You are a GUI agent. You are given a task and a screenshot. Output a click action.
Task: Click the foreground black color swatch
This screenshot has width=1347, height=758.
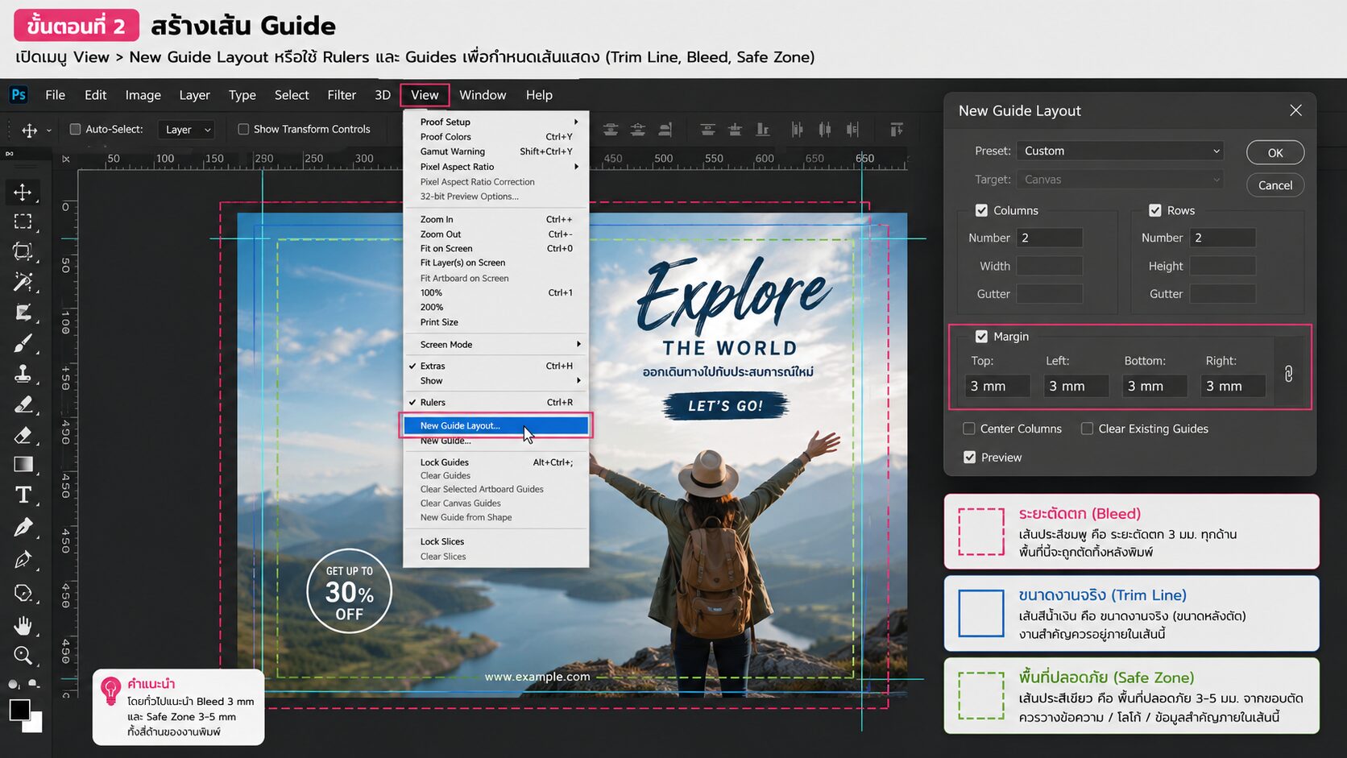point(19,710)
